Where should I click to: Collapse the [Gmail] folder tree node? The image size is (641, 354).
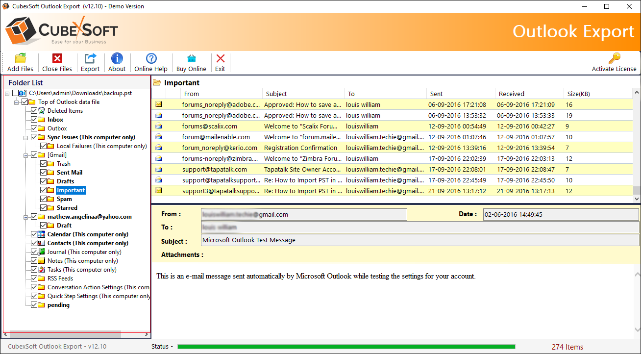point(25,155)
